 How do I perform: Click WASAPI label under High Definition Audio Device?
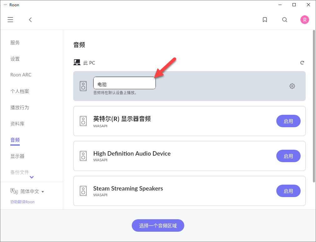[100, 160]
